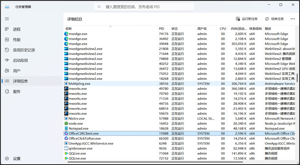
Task: Sort by the 状态 column header
Action: click(x=183, y=29)
